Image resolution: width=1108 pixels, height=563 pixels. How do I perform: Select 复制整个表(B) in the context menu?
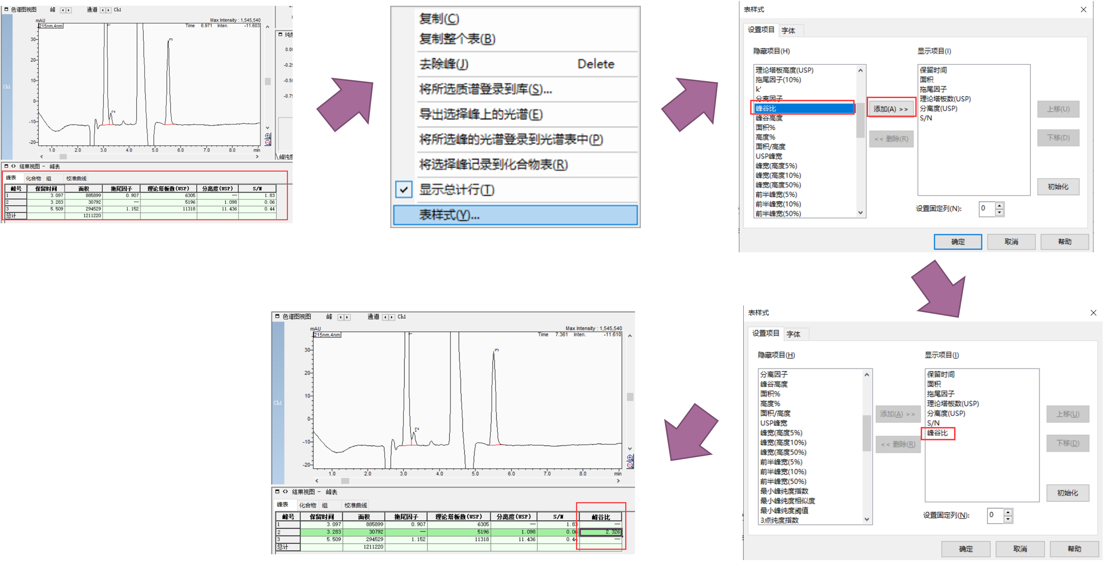click(x=457, y=39)
